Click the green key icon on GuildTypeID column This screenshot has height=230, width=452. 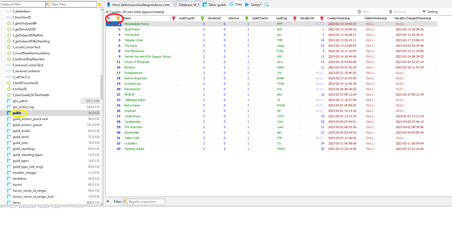click(x=202, y=18)
